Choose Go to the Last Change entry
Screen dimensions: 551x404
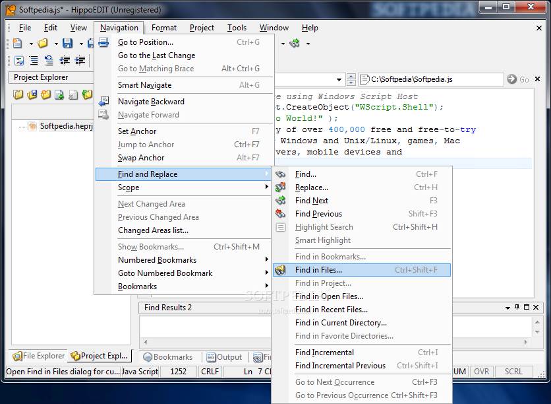click(185, 55)
